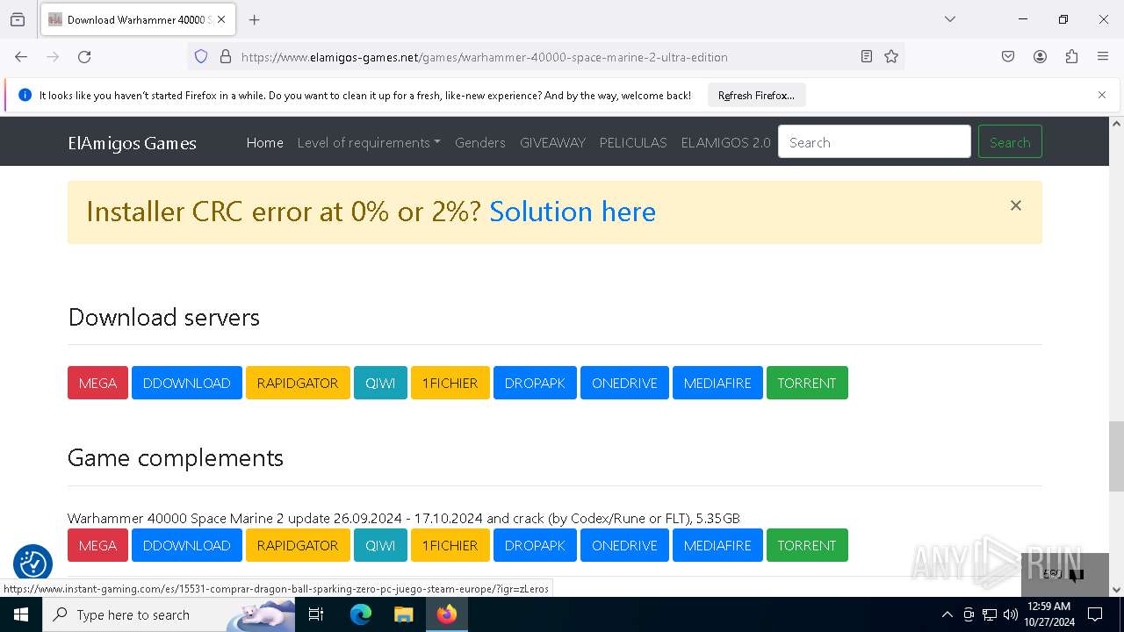The image size is (1124, 632).
Task: Open the volume speaker icon
Action: 1010,614
